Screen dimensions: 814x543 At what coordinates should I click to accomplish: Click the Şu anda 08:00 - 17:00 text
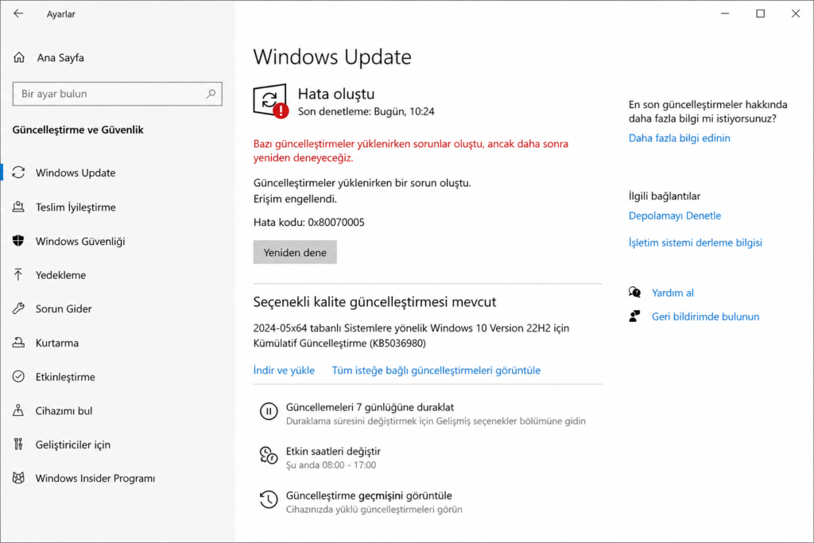[x=331, y=465]
